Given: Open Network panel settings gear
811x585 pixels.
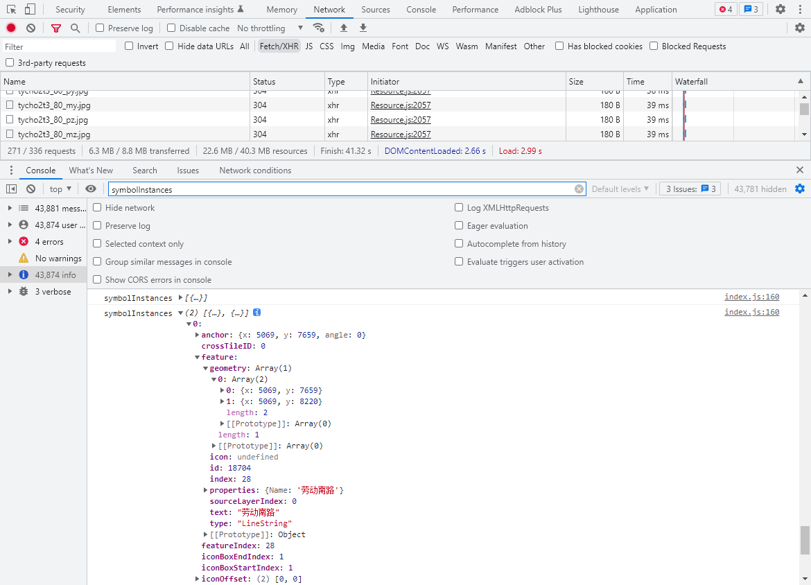Looking at the screenshot, I should click(x=800, y=28).
